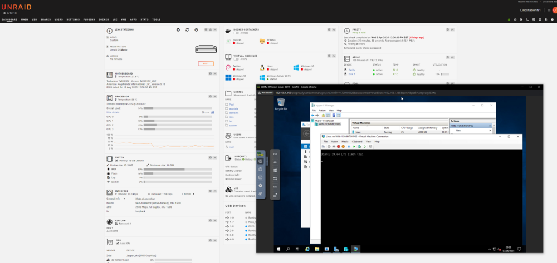The height and width of the screenshot is (263, 557).
Task: Click the power-off icon in Lincstation tile
Action: click(x=196, y=30)
